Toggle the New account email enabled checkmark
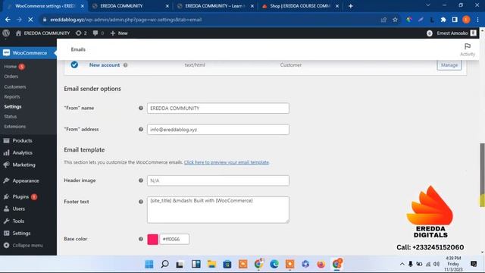 click(74, 64)
